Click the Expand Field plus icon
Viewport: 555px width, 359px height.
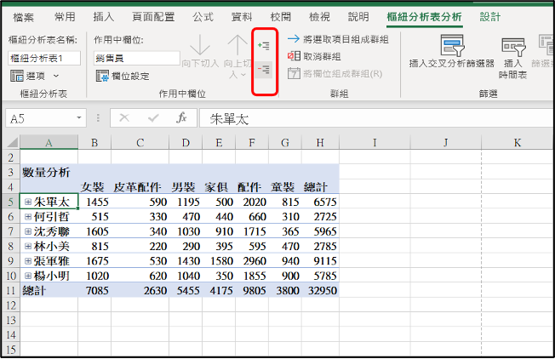(264, 46)
